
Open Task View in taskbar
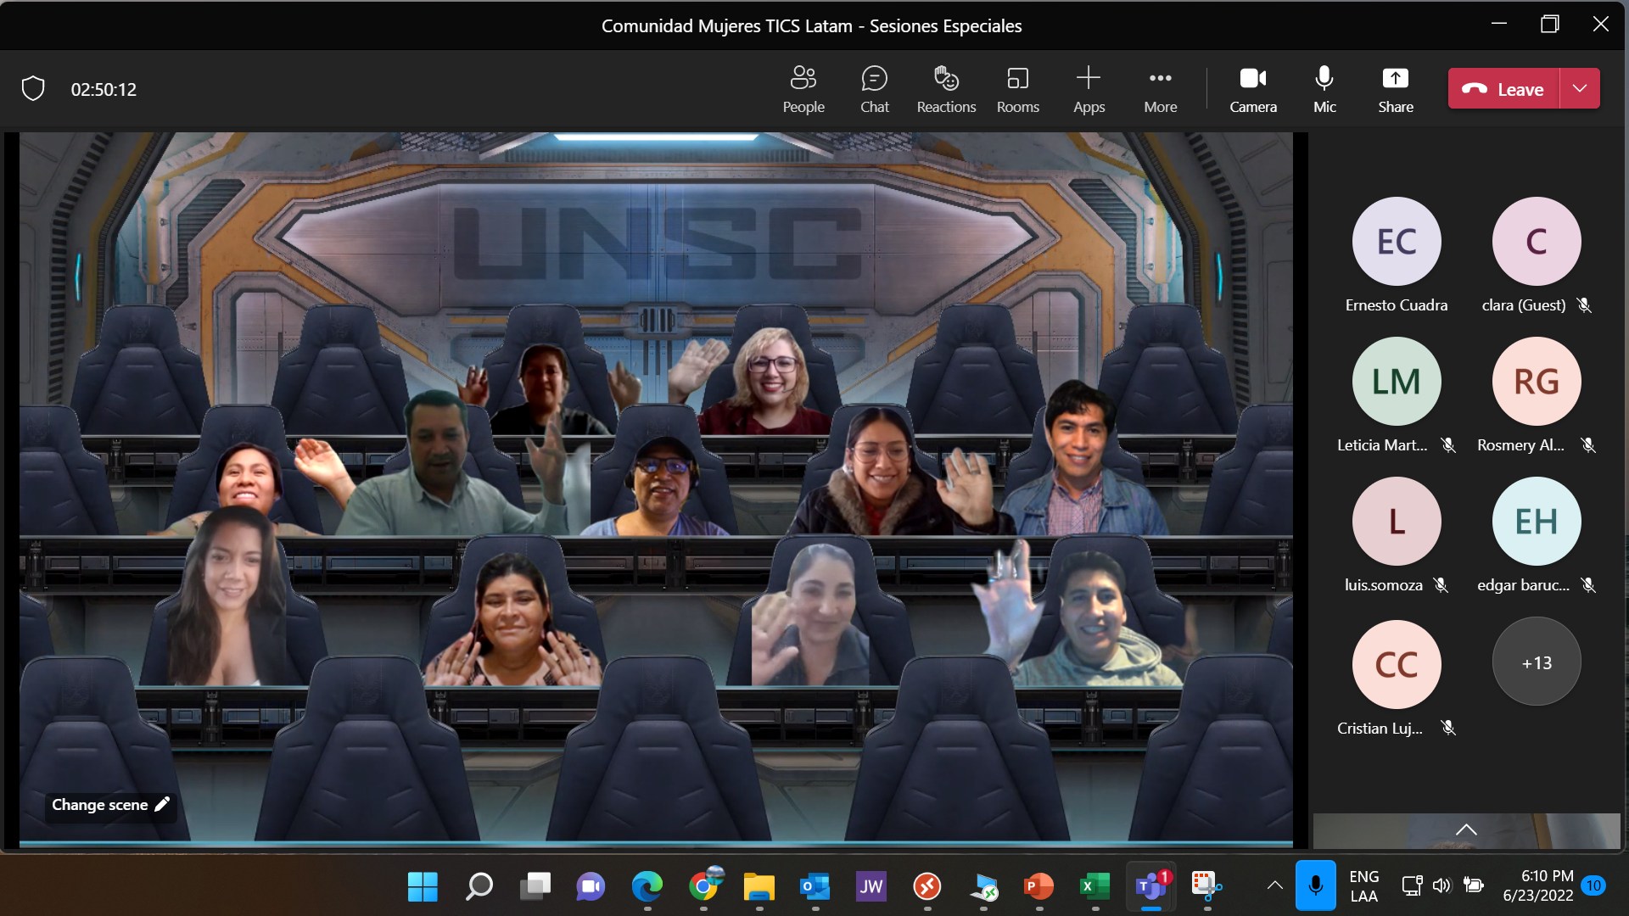pos(535,887)
